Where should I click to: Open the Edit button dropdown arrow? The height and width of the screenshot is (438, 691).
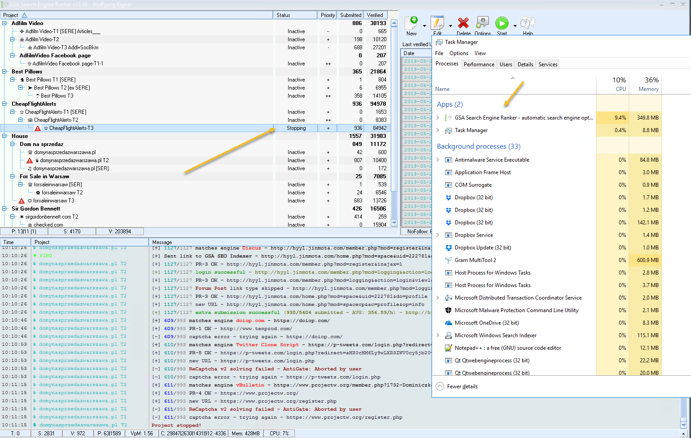(450, 26)
